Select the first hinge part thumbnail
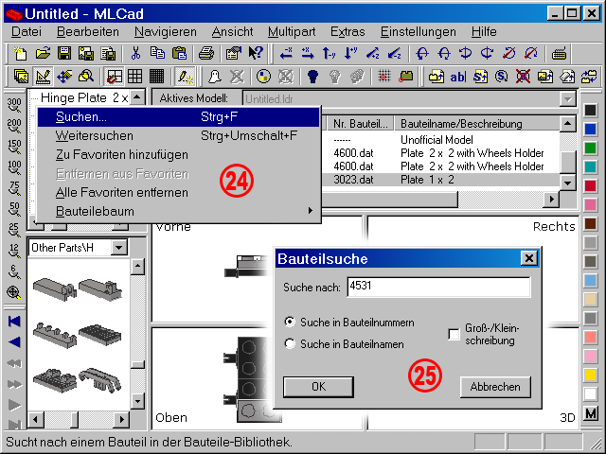Viewport: 606px width, 454px height. click(x=55, y=288)
